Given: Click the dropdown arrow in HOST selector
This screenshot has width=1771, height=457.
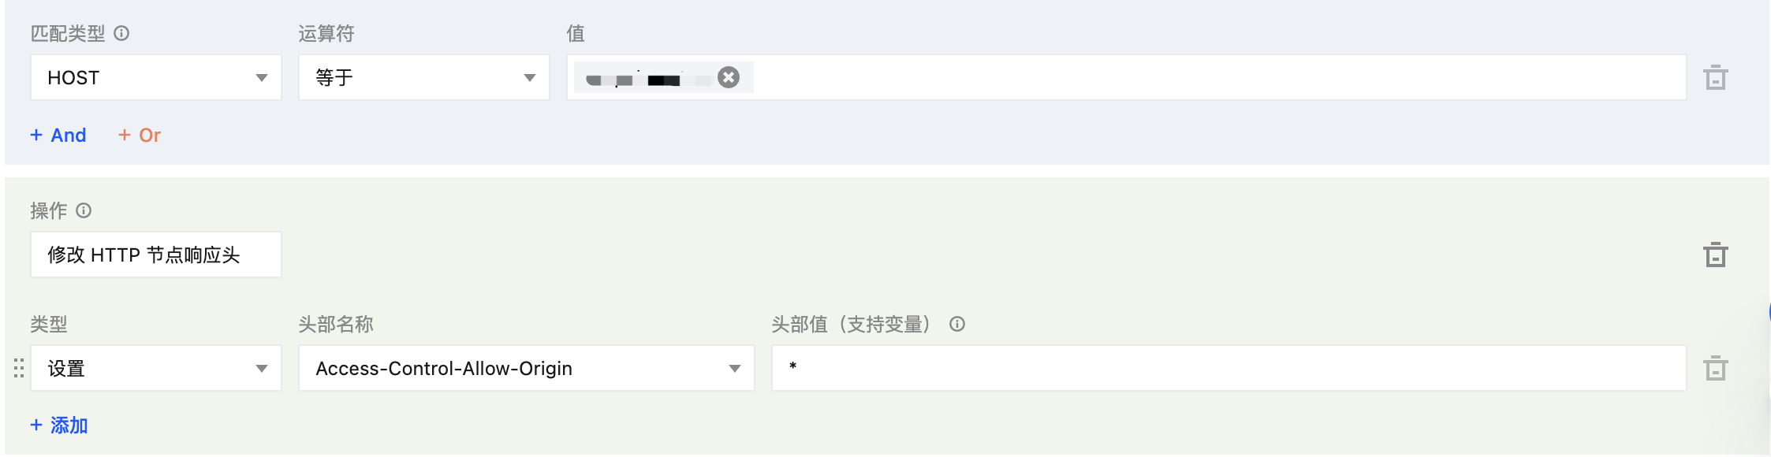Looking at the screenshot, I should click(x=262, y=77).
